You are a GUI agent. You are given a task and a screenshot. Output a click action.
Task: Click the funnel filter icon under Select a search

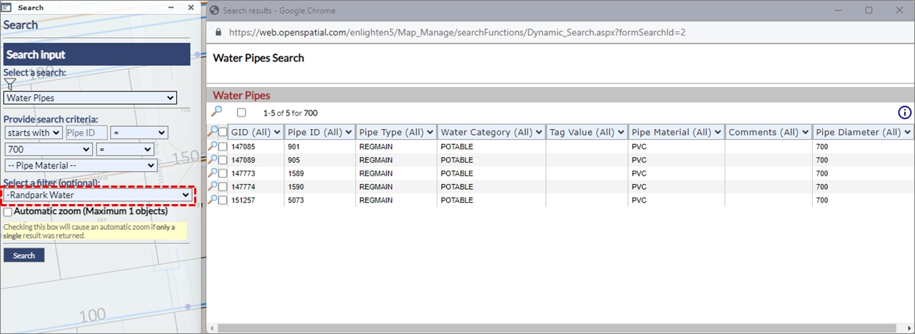[x=10, y=84]
